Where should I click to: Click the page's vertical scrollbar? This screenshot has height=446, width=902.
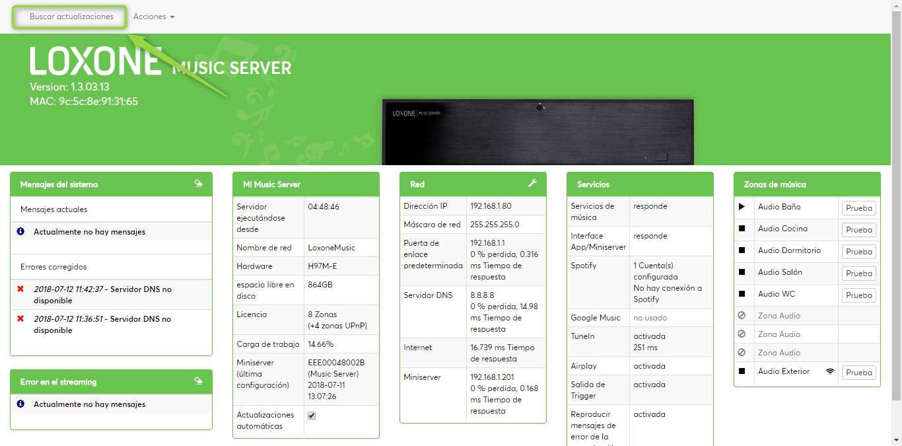click(x=896, y=198)
